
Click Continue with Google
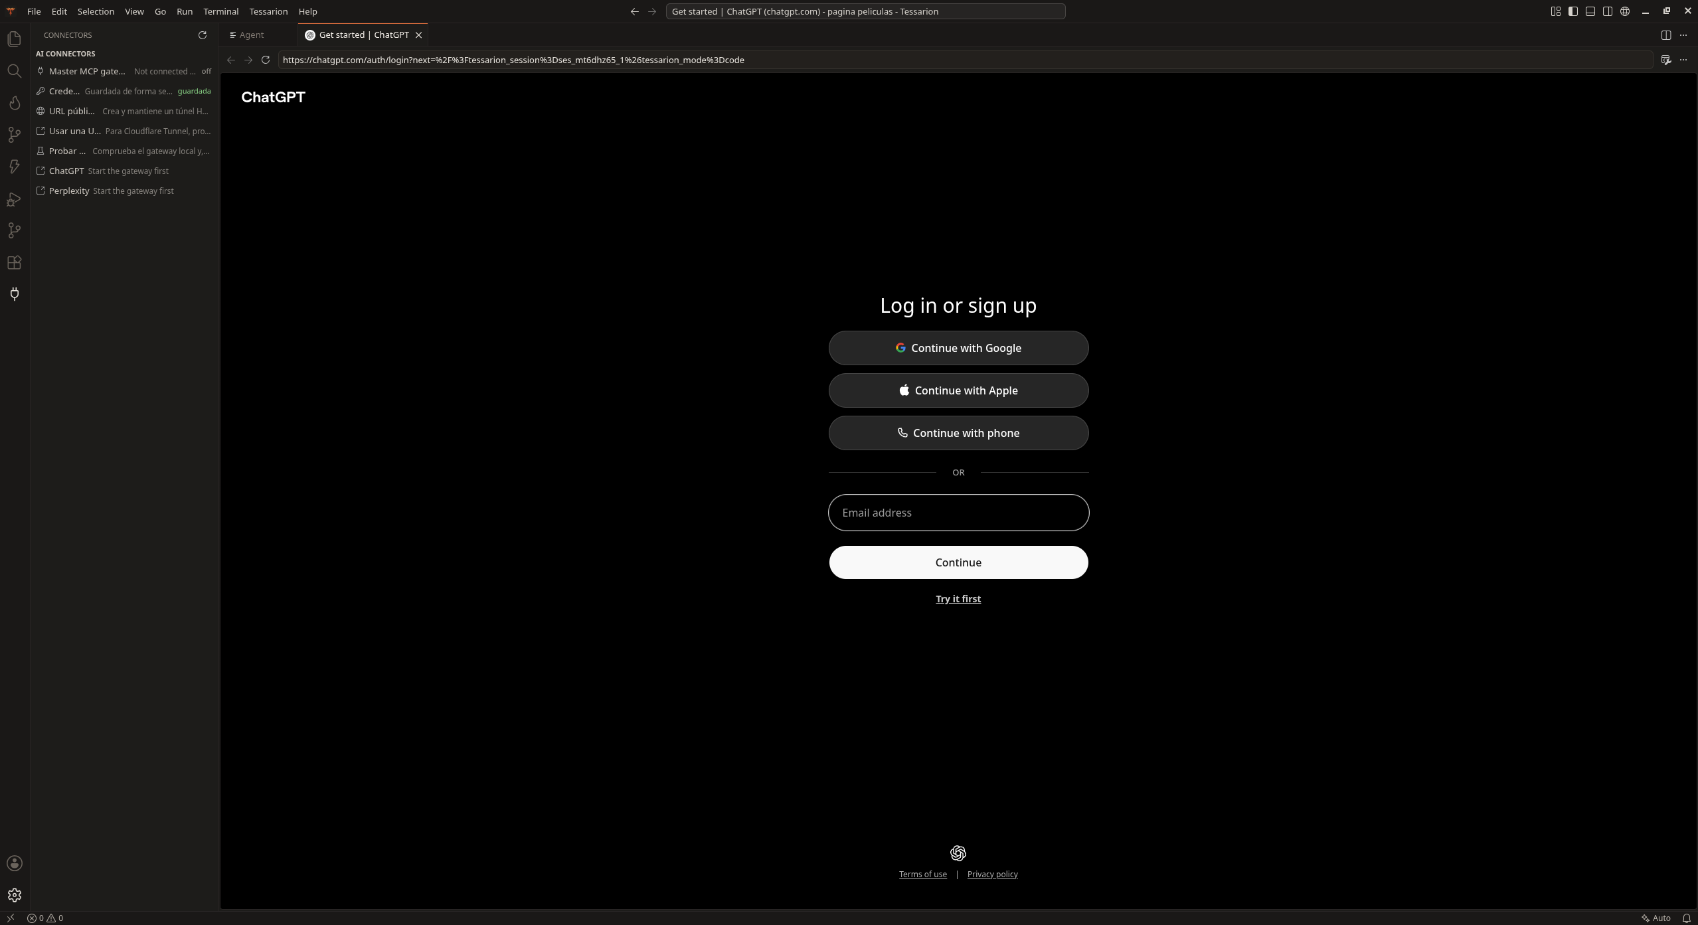coord(958,348)
